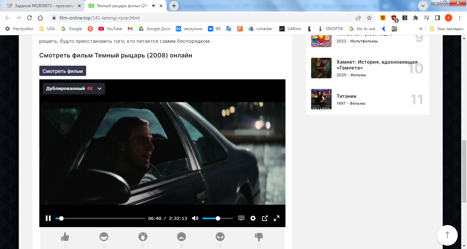Click the Brave-style shield extension icon

pos(383,18)
